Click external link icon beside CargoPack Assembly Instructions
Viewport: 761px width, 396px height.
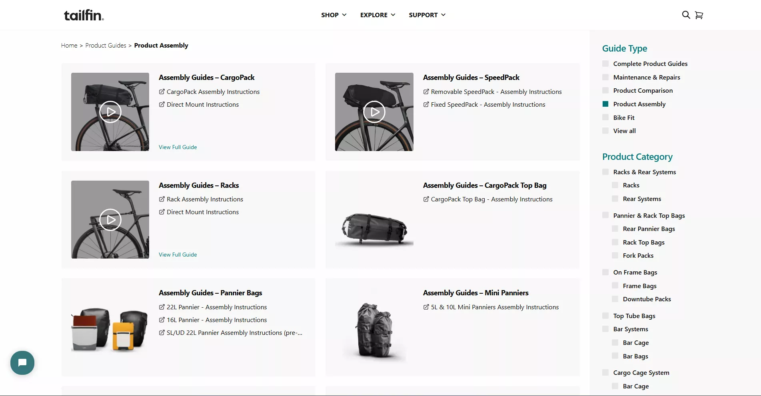click(x=162, y=92)
